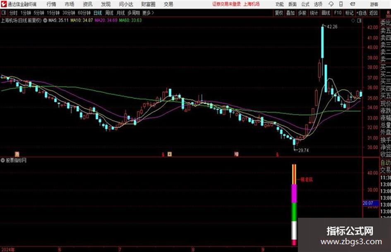This screenshot has height=252, width=391.
Task: Click the 画线 drawing toolbar button
Action: click(326, 13)
